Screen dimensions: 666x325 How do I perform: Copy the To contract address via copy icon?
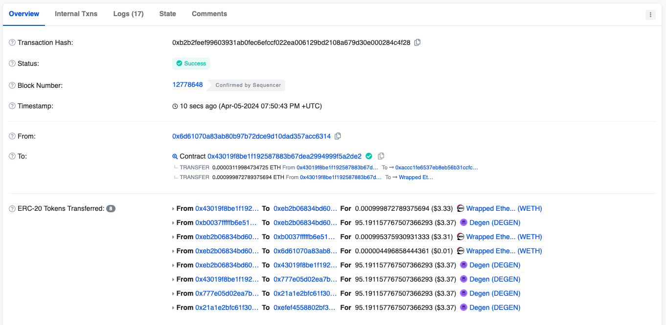(x=381, y=156)
